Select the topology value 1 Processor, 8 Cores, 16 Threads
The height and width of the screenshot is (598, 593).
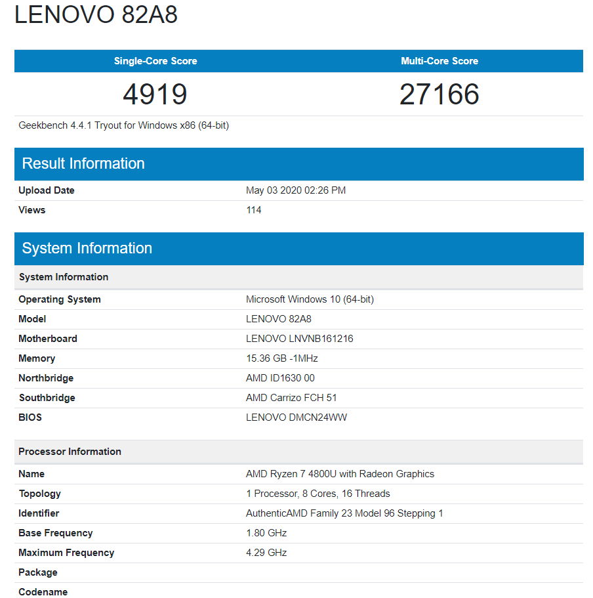coord(318,494)
